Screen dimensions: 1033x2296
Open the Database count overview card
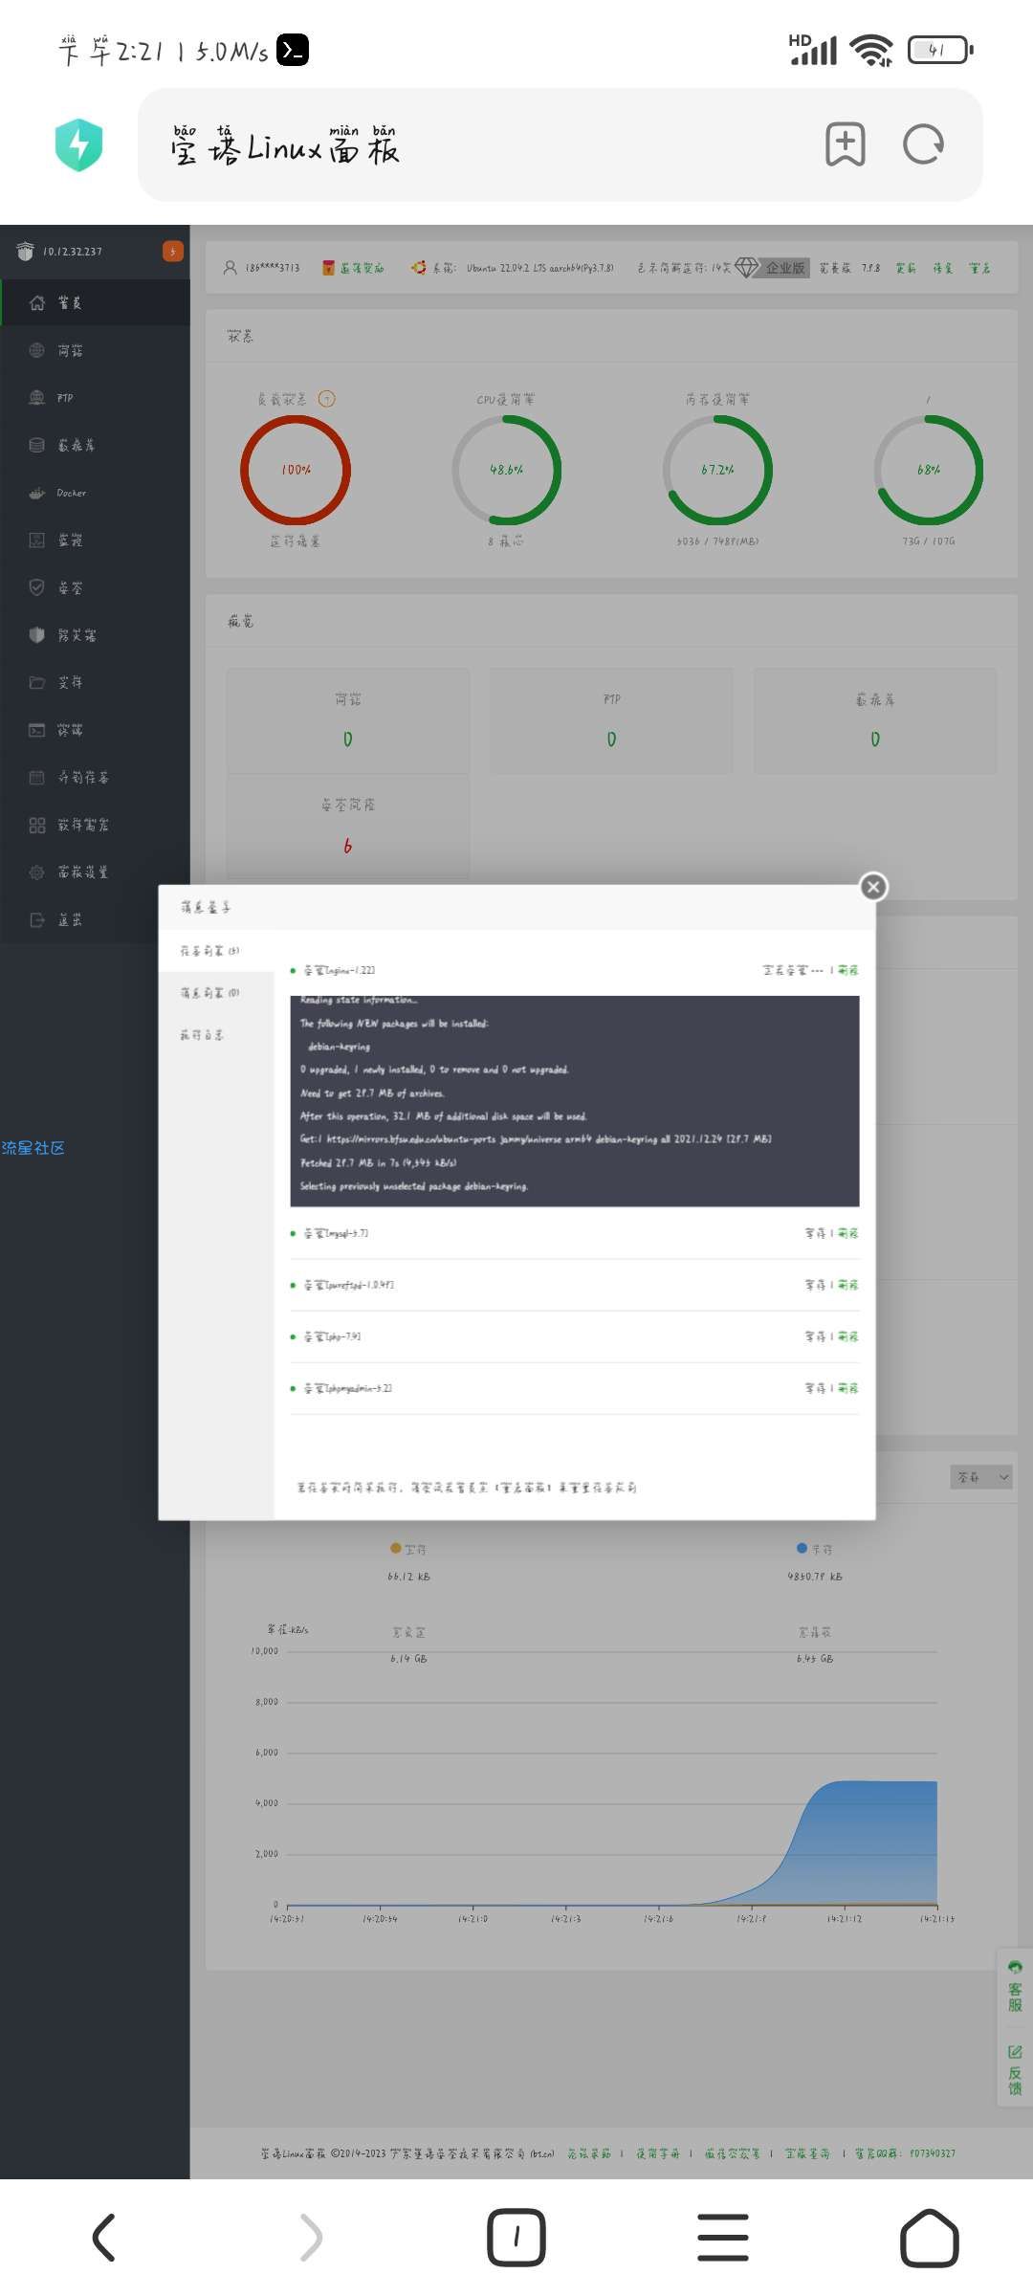click(x=875, y=721)
